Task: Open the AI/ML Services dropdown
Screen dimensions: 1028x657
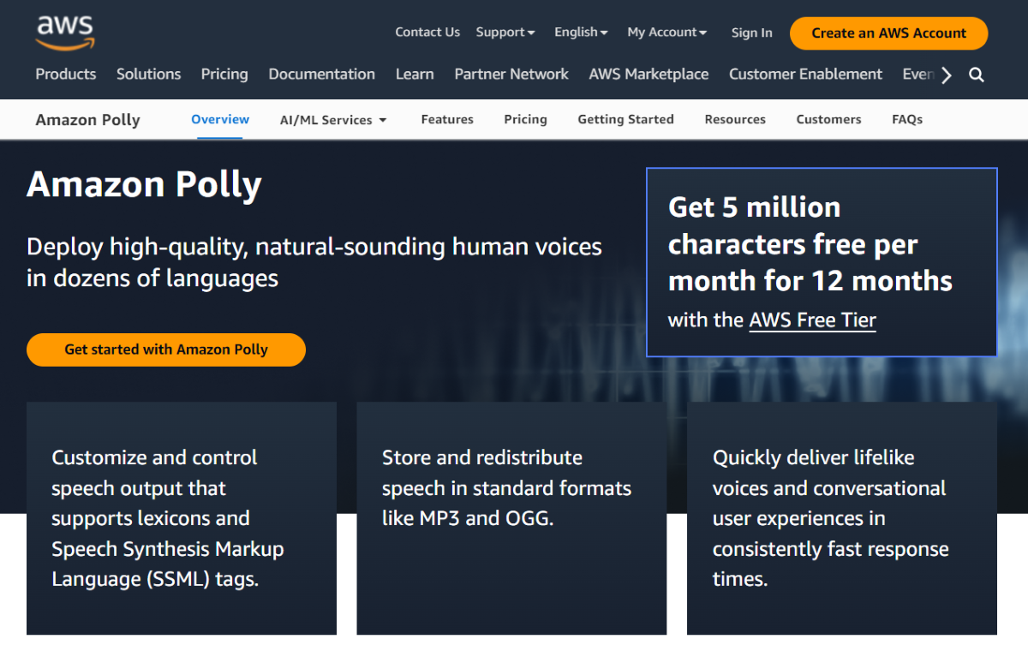Action: click(x=333, y=120)
